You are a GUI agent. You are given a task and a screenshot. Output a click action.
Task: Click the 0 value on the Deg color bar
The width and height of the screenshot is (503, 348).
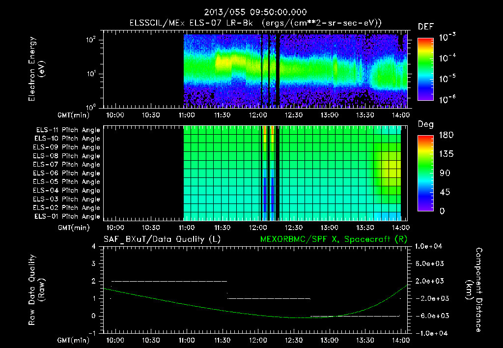pos(442,211)
